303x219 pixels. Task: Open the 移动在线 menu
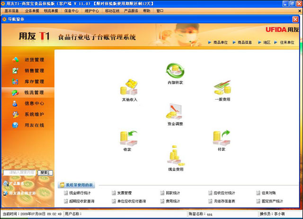coord(112,11)
